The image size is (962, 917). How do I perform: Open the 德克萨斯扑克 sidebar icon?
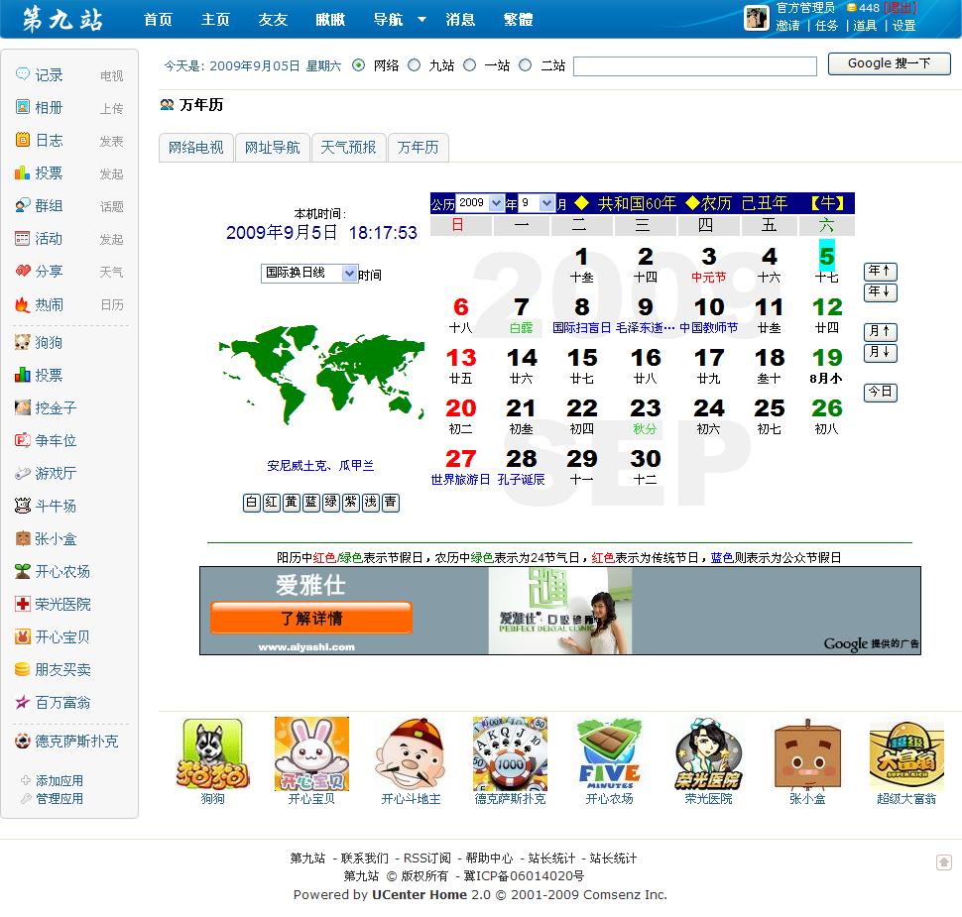[x=23, y=741]
